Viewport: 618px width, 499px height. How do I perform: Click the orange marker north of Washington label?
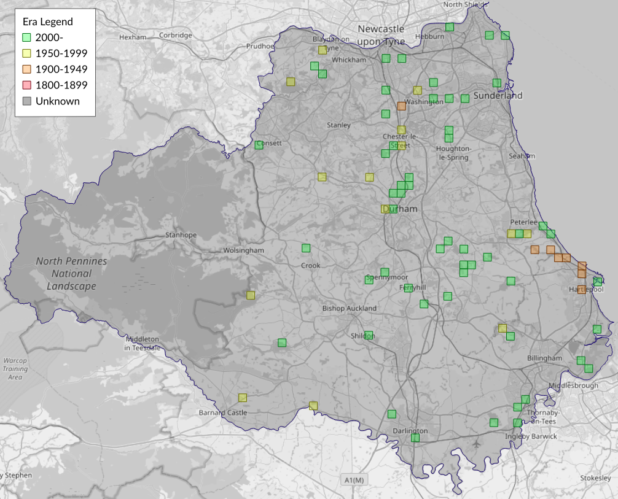click(x=401, y=106)
